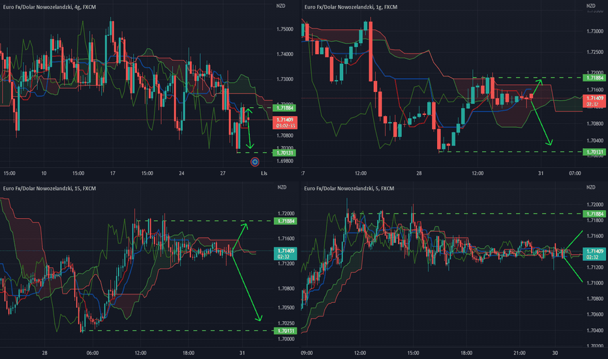The height and width of the screenshot is (359, 608).
Task: Click green 1.71884 level label on 1g chart
Action: pos(594,78)
